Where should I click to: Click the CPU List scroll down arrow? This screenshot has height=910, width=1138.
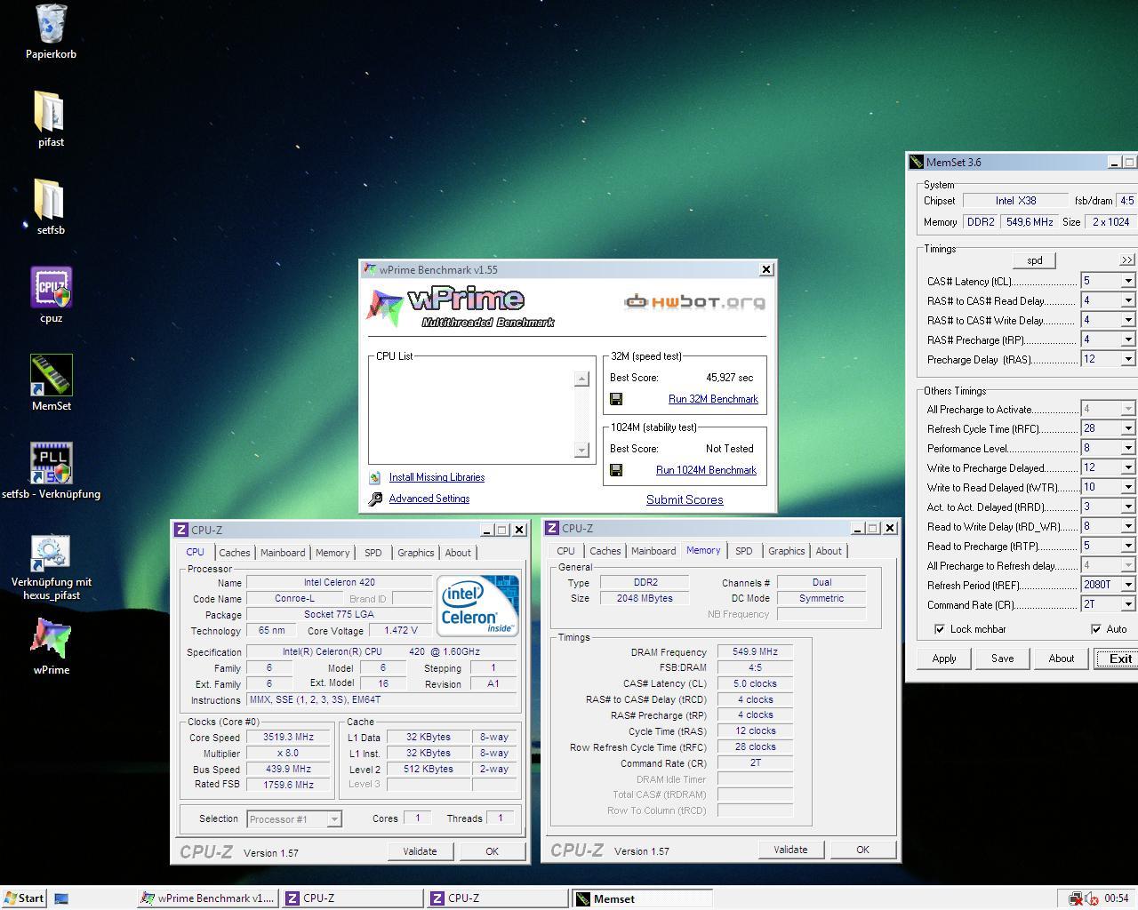click(581, 450)
